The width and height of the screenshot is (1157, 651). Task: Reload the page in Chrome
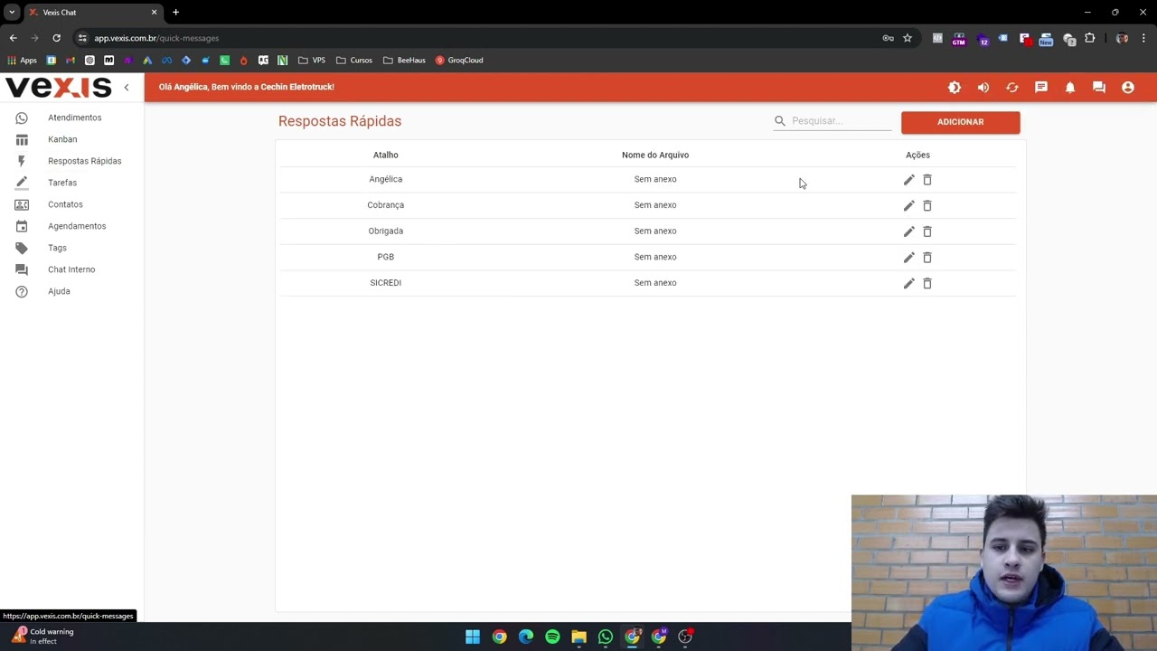(x=56, y=38)
